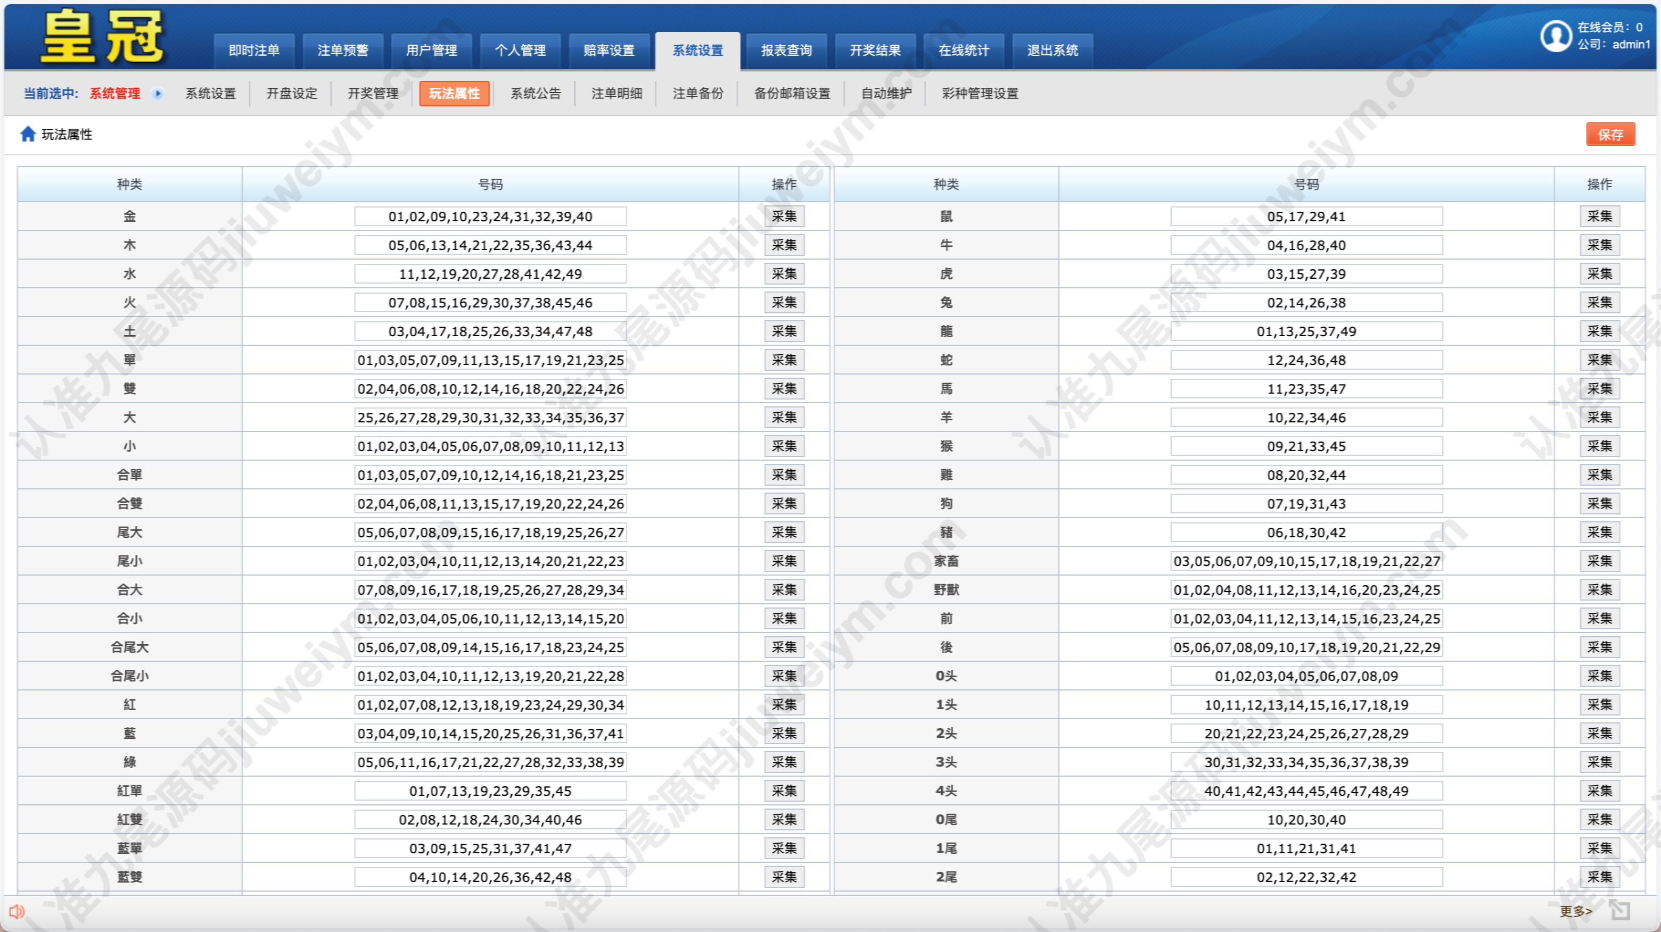This screenshot has width=1661, height=932.
Task: Open 备份邮箱设置 in the submenu
Action: coord(793,94)
